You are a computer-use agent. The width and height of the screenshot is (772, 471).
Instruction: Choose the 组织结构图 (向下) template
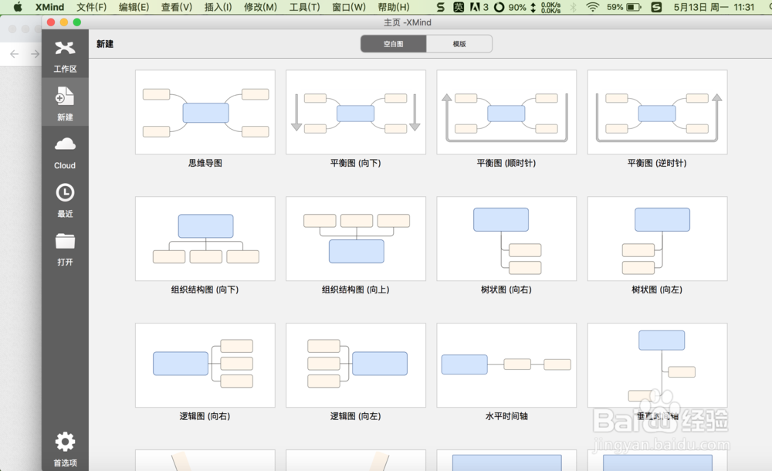pyautogui.click(x=205, y=238)
